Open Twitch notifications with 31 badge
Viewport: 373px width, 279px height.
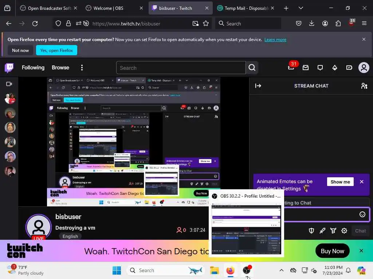[x=291, y=68]
